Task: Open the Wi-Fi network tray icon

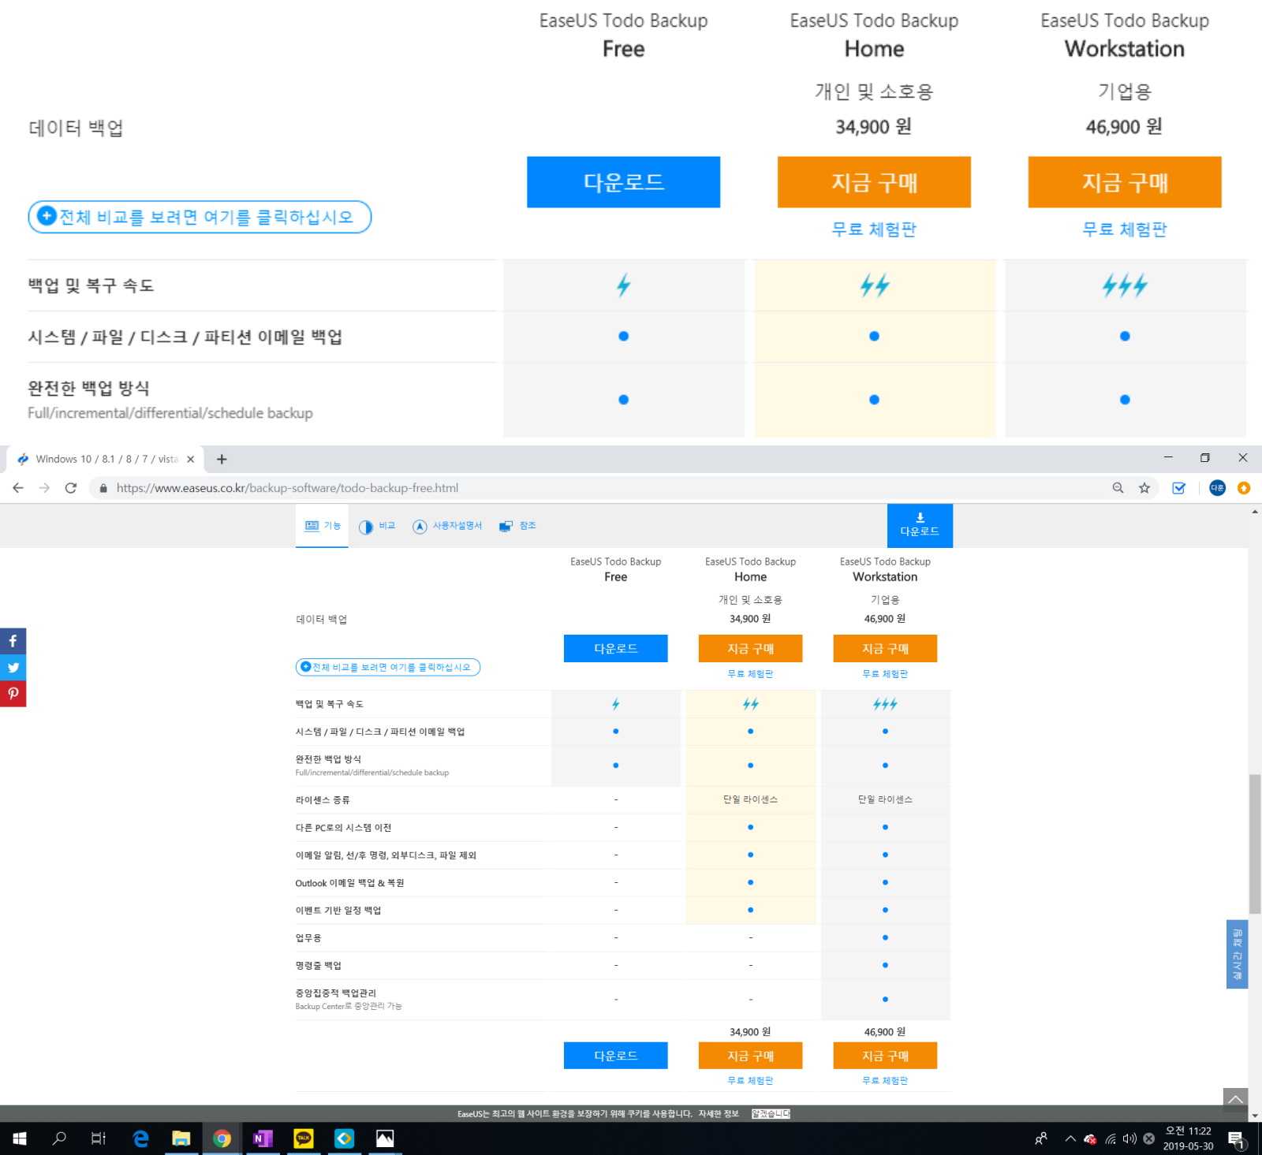Action: tap(1111, 1138)
